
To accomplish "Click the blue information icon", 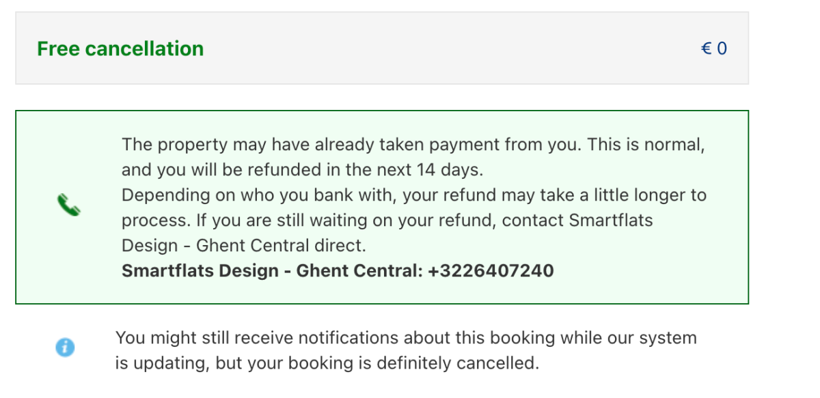I will click(x=65, y=347).
